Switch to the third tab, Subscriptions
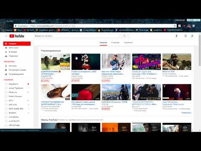The height and width of the screenshot is (151, 201). [128, 42]
